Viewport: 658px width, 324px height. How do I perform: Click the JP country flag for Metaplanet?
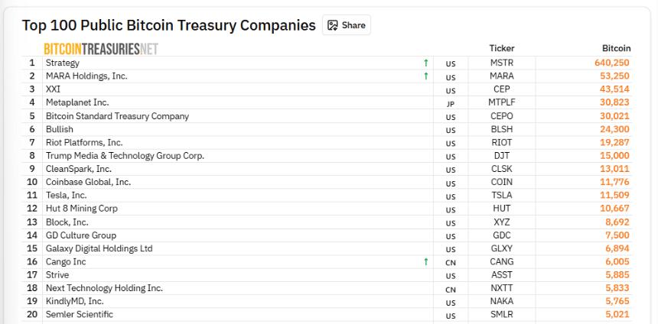(x=451, y=103)
